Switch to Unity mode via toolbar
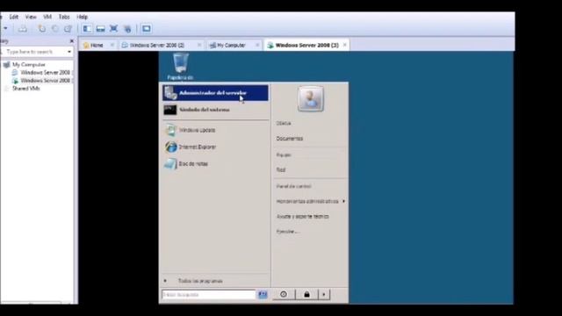Screen dimensions: 562x316 [127, 29]
